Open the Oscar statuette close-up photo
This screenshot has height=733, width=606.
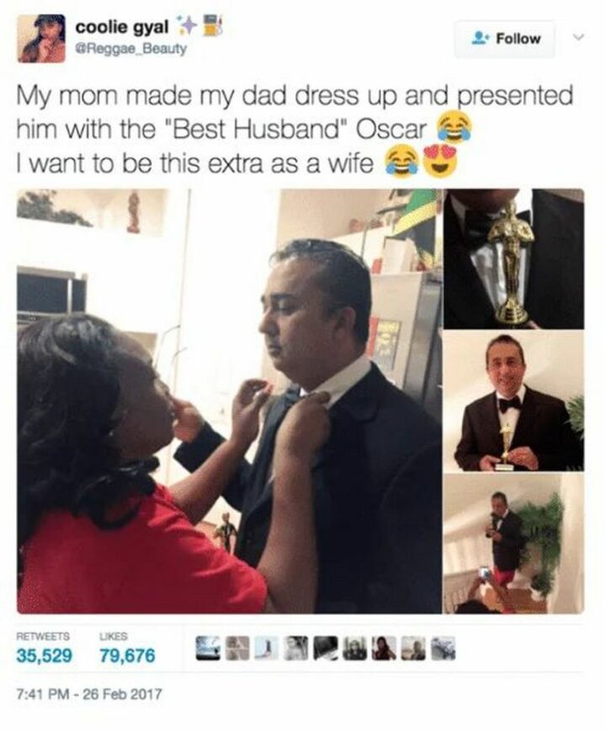513,258
